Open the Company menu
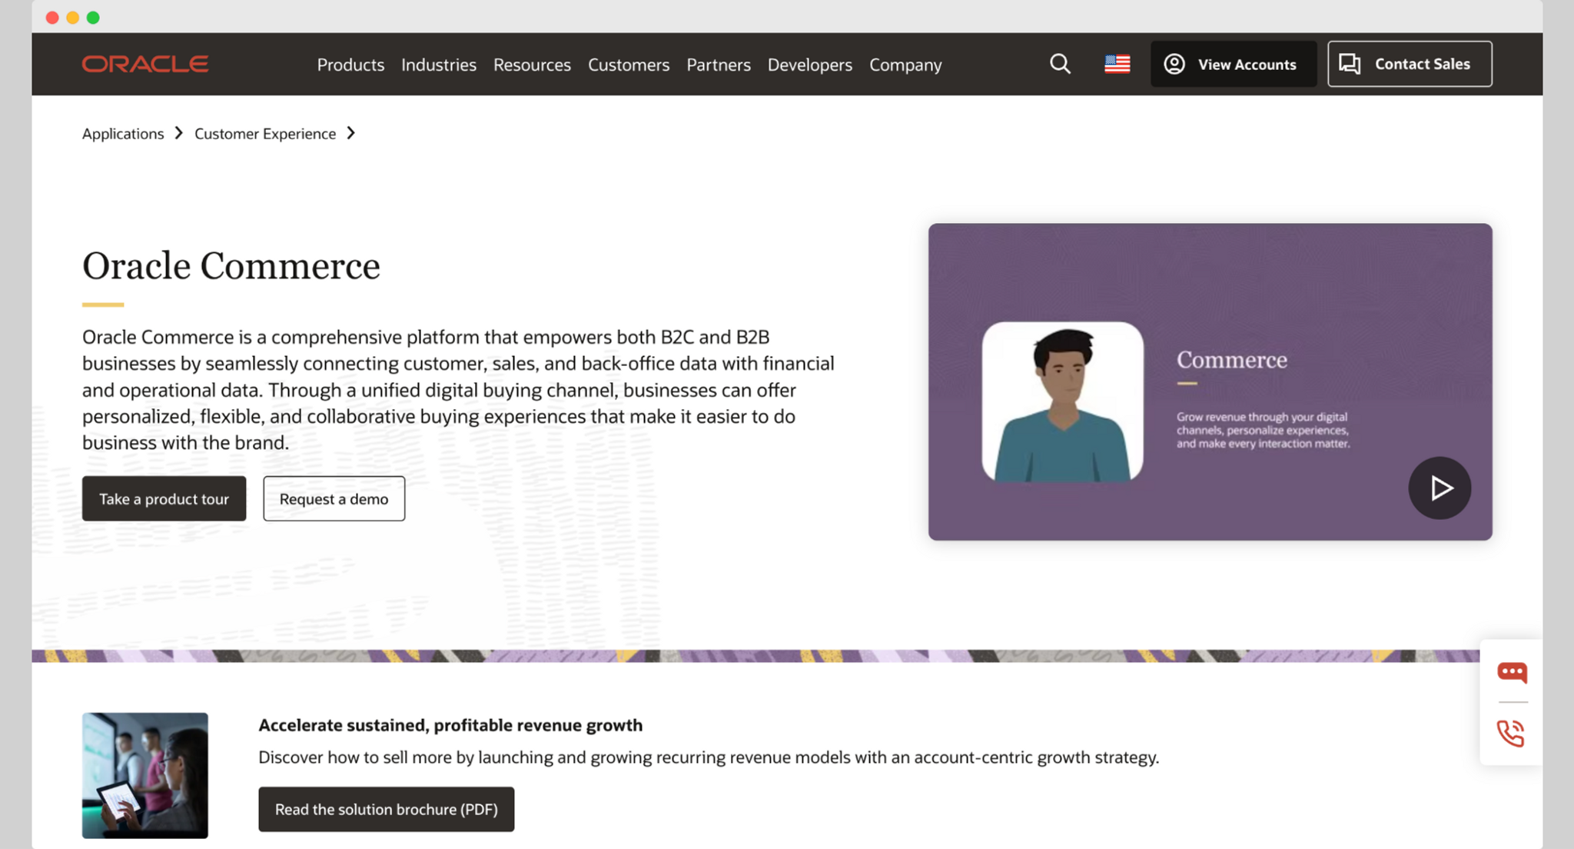The image size is (1574, 849). [x=905, y=65]
